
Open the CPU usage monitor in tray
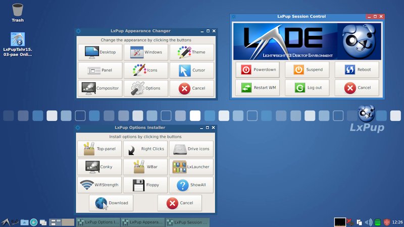(x=340, y=222)
